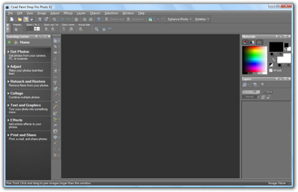Click the Learning Center Home icon
This screenshot has width=298, height=192.
[x=16, y=42]
